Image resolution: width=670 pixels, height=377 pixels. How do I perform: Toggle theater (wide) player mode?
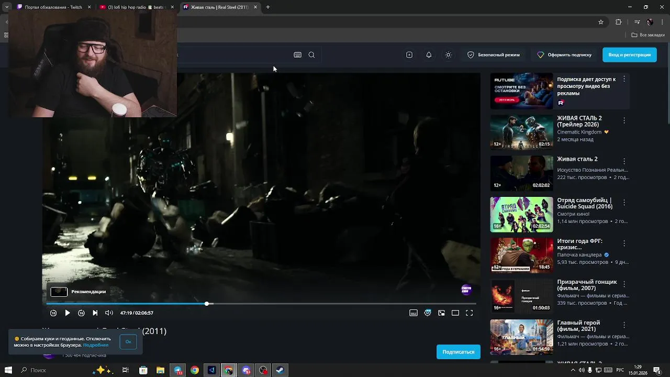[455, 313]
